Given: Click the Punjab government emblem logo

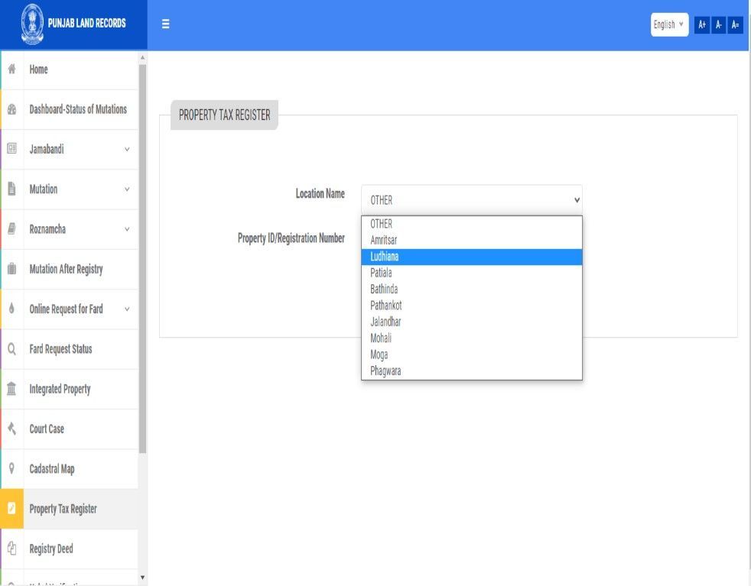Looking at the screenshot, I should click(x=32, y=24).
